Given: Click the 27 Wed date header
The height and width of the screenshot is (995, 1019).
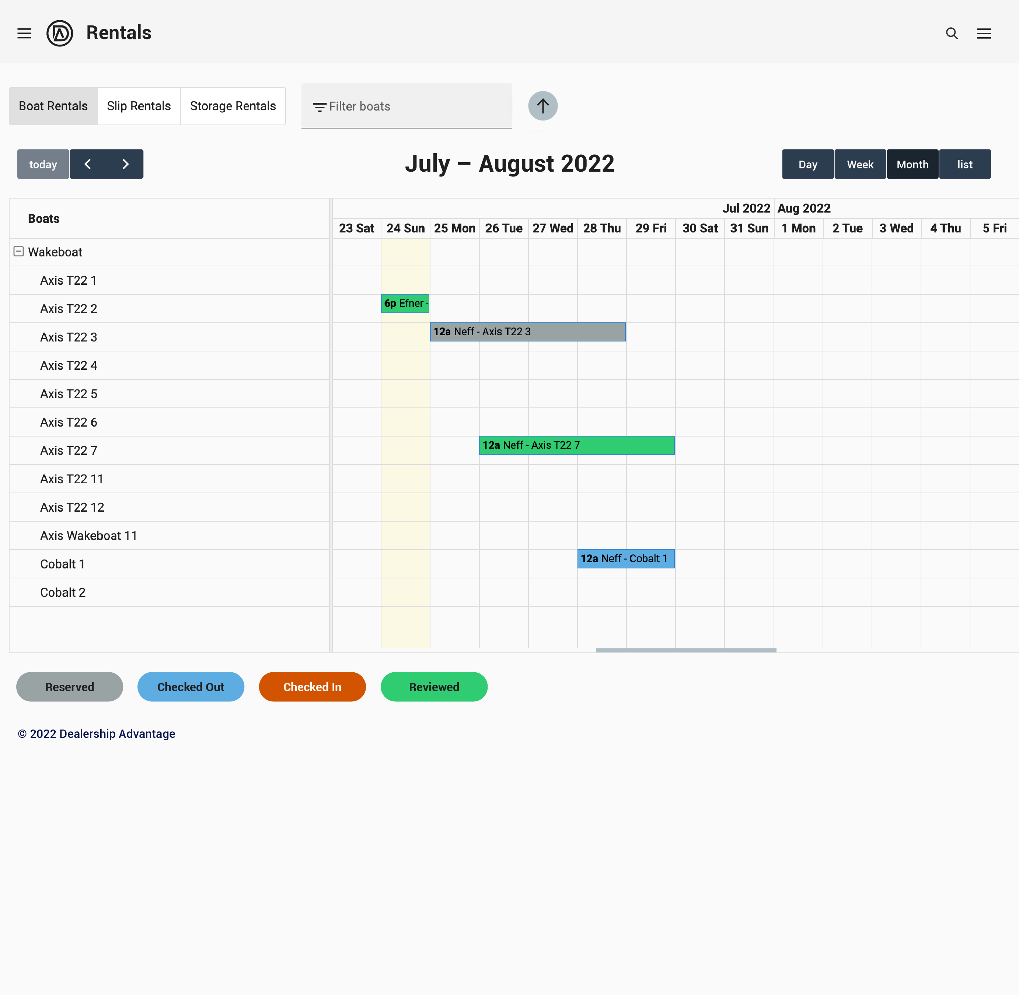Looking at the screenshot, I should [553, 228].
